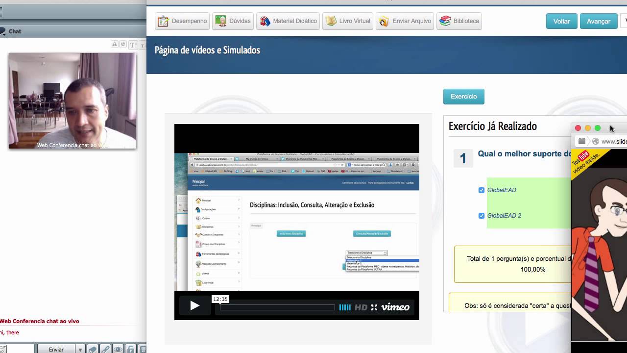The image size is (627, 353).
Task: Open the dropdown arrow beside Enviar
Action: click(x=80, y=349)
